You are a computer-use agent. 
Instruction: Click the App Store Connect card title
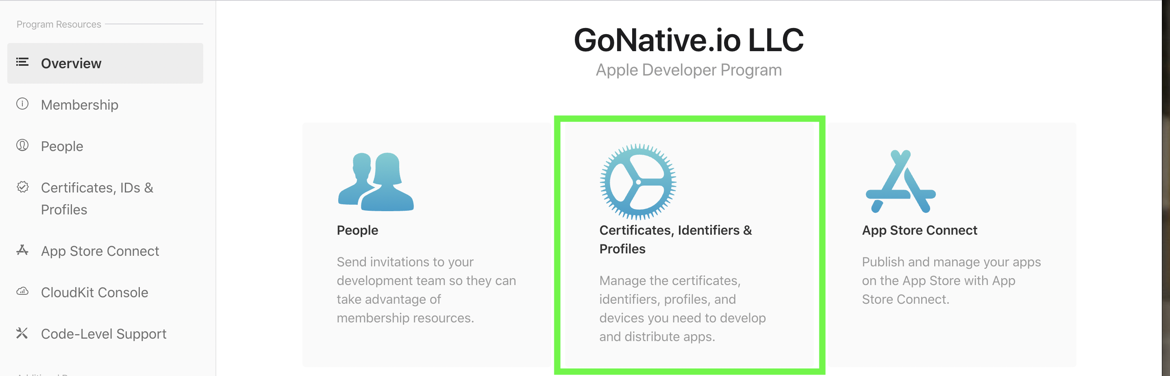(920, 230)
